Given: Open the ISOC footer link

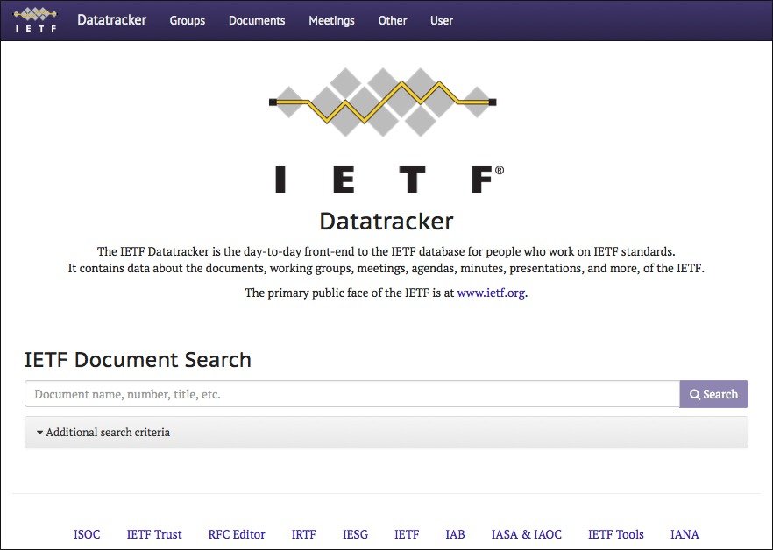Looking at the screenshot, I should (x=87, y=534).
